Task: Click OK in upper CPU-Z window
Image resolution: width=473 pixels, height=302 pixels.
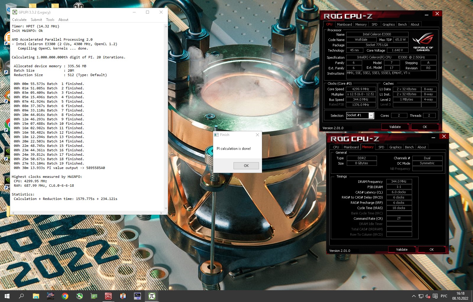Action: 425,127
